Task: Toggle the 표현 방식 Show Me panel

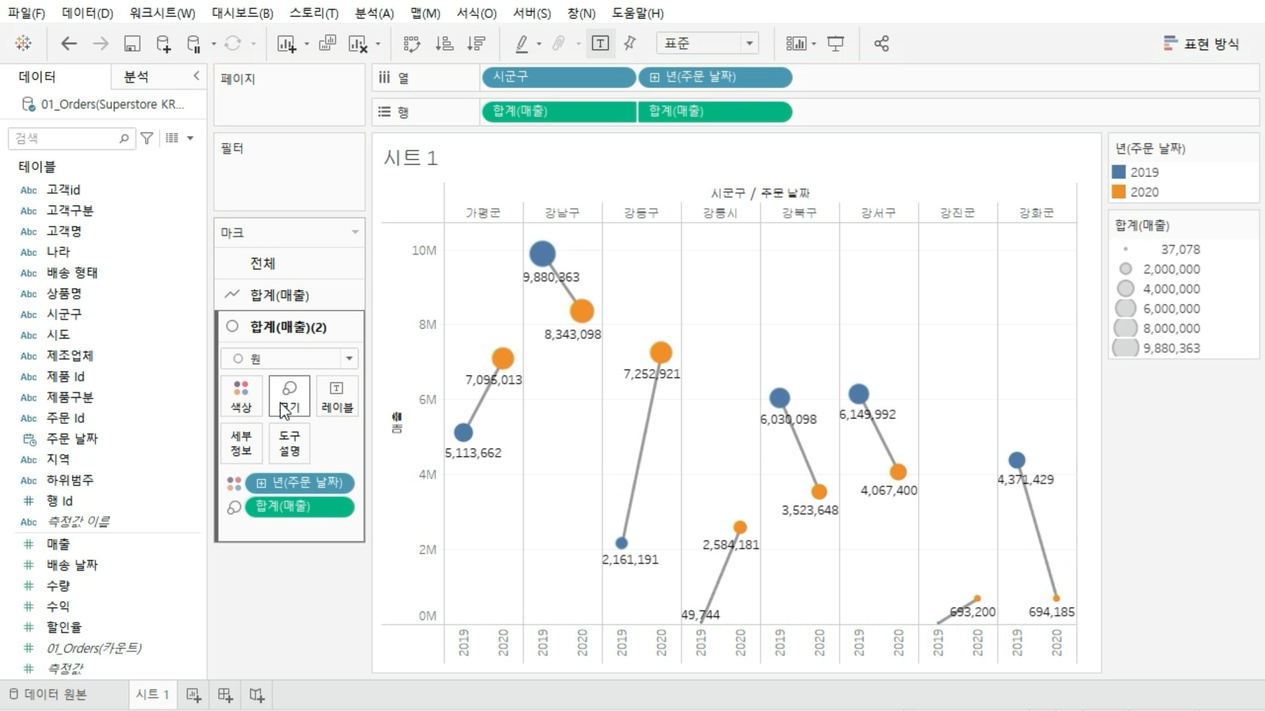Action: tap(1202, 44)
